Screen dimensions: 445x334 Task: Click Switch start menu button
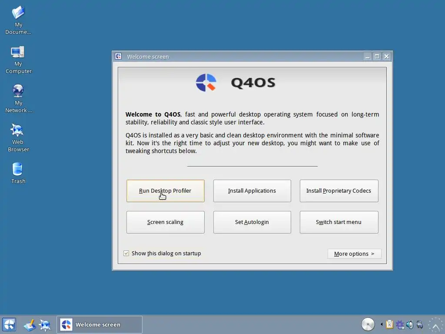[339, 222]
